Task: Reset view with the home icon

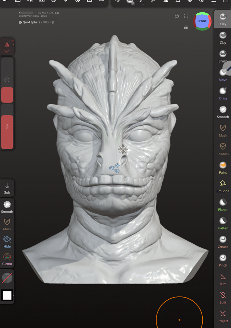Action: coord(186,27)
